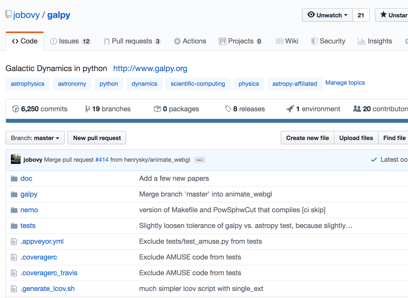
Task: Open the doc folder
Action: (26, 179)
